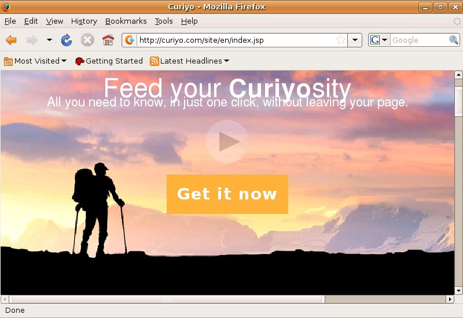Open the Bookmarks menu

(126, 21)
